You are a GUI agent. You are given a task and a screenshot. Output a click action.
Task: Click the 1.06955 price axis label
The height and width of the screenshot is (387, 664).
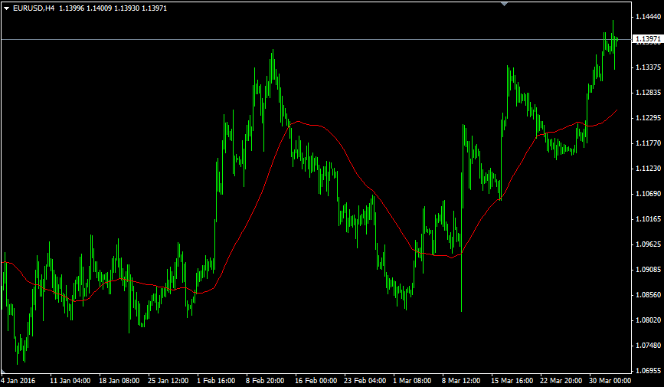[x=648, y=371]
